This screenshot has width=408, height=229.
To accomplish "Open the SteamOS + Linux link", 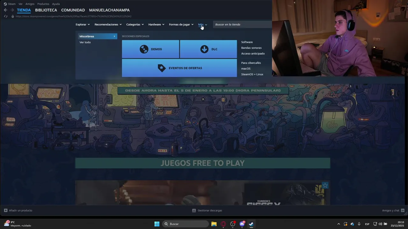I will click(252, 74).
